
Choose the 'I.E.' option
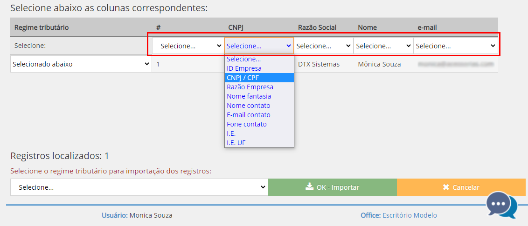pyautogui.click(x=231, y=133)
